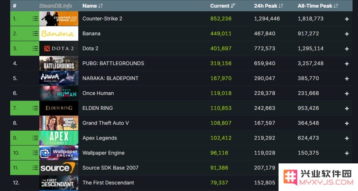
Task: Add Wallpaper Engine with the plus icon
Action: coord(347,153)
